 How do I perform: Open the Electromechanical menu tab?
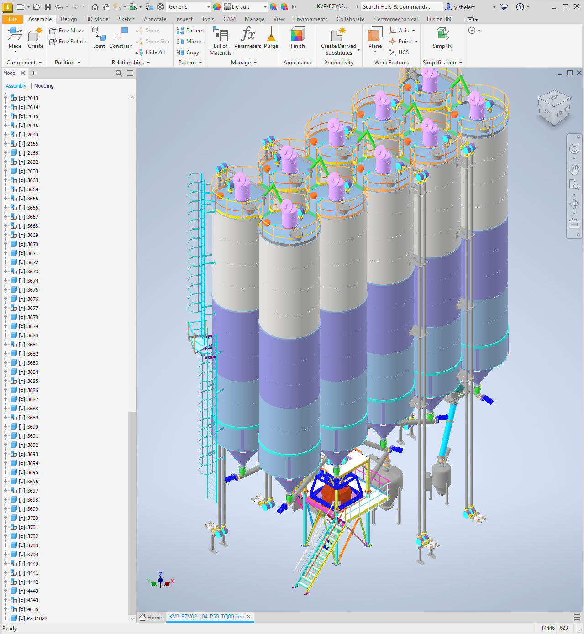pos(395,19)
